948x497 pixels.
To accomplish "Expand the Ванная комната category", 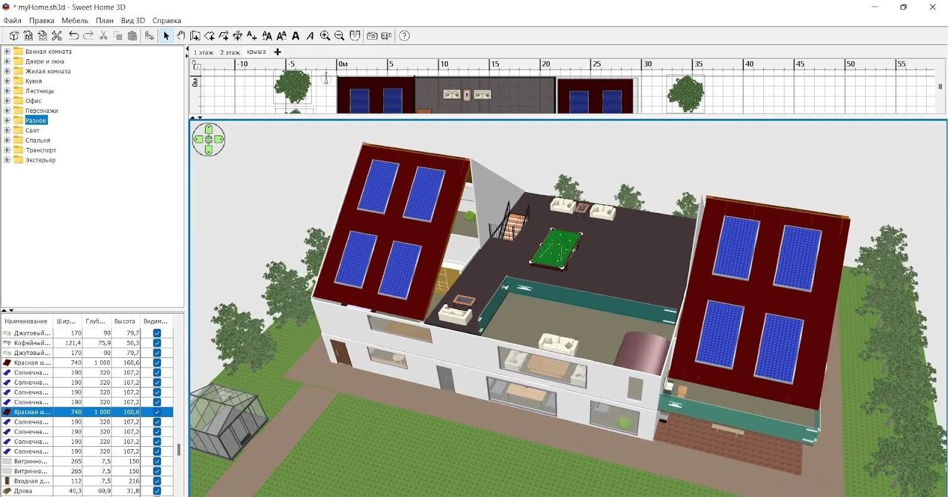I will pyautogui.click(x=7, y=51).
